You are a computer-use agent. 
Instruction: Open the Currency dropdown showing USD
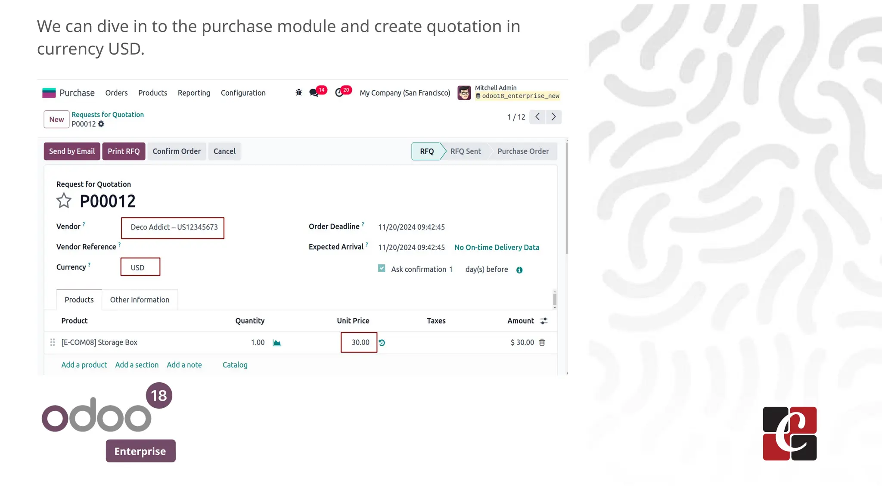140,267
